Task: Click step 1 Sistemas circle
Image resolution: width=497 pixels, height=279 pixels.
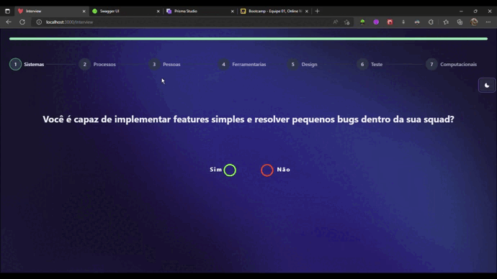Action: 15,64
